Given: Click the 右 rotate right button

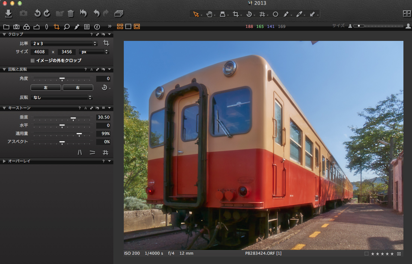Looking at the screenshot, I should pos(78,88).
